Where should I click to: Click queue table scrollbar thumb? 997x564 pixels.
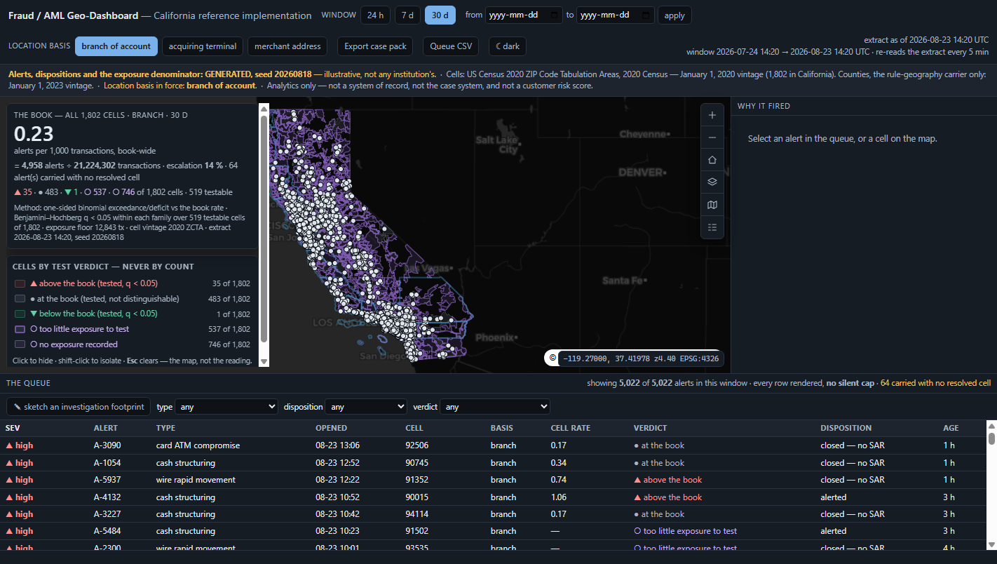click(991, 438)
